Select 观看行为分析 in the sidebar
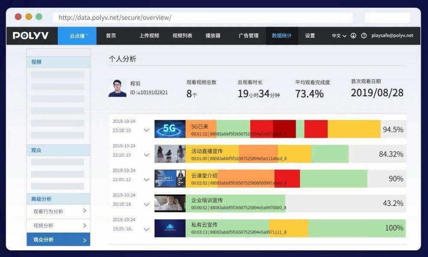 coord(58,211)
